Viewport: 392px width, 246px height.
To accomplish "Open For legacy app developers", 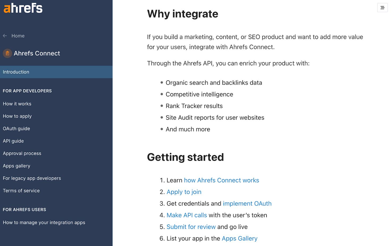I will pos(32,178).
